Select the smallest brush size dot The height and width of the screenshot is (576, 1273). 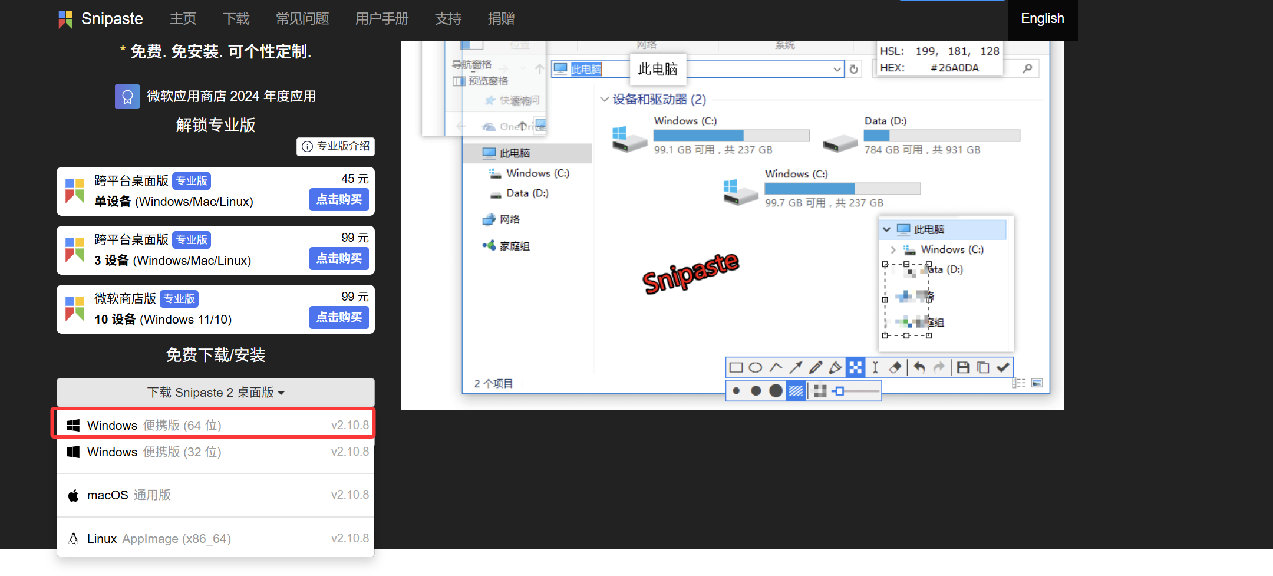736,391
